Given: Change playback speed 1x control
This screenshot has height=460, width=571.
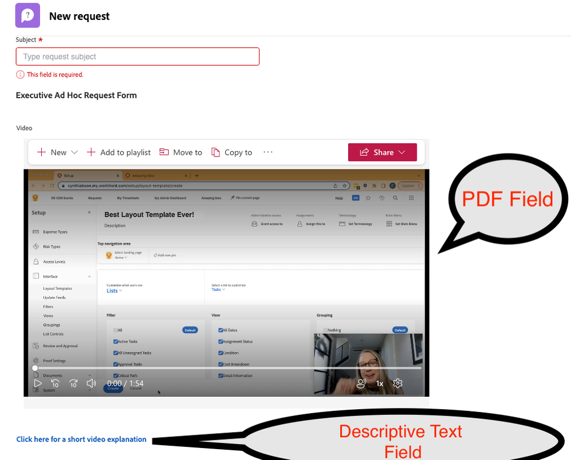Looking at the screenshot, I should pos(380,384).
